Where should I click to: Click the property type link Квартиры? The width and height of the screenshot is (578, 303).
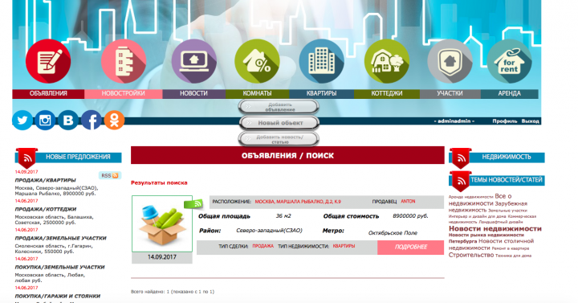point(344,246)
